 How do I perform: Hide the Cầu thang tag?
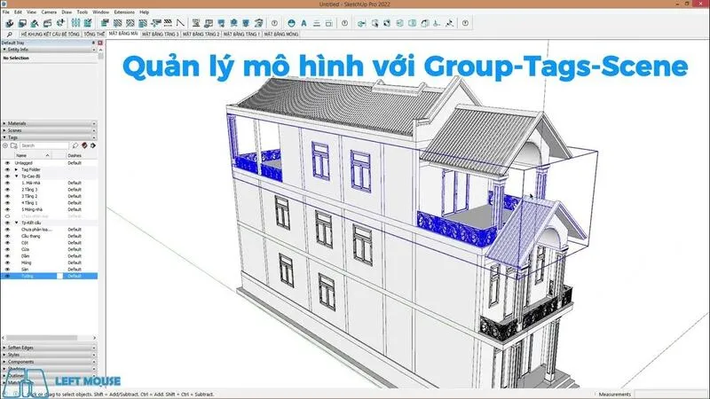pyautogui.click(x=7, y=236)
